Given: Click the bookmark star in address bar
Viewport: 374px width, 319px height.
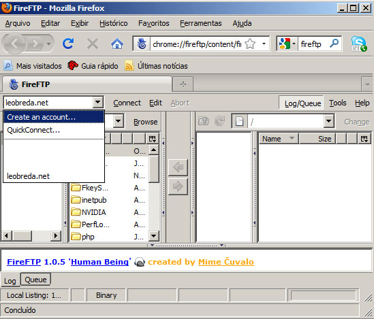Looking at the screenshot, I should [x=250, y=44].
